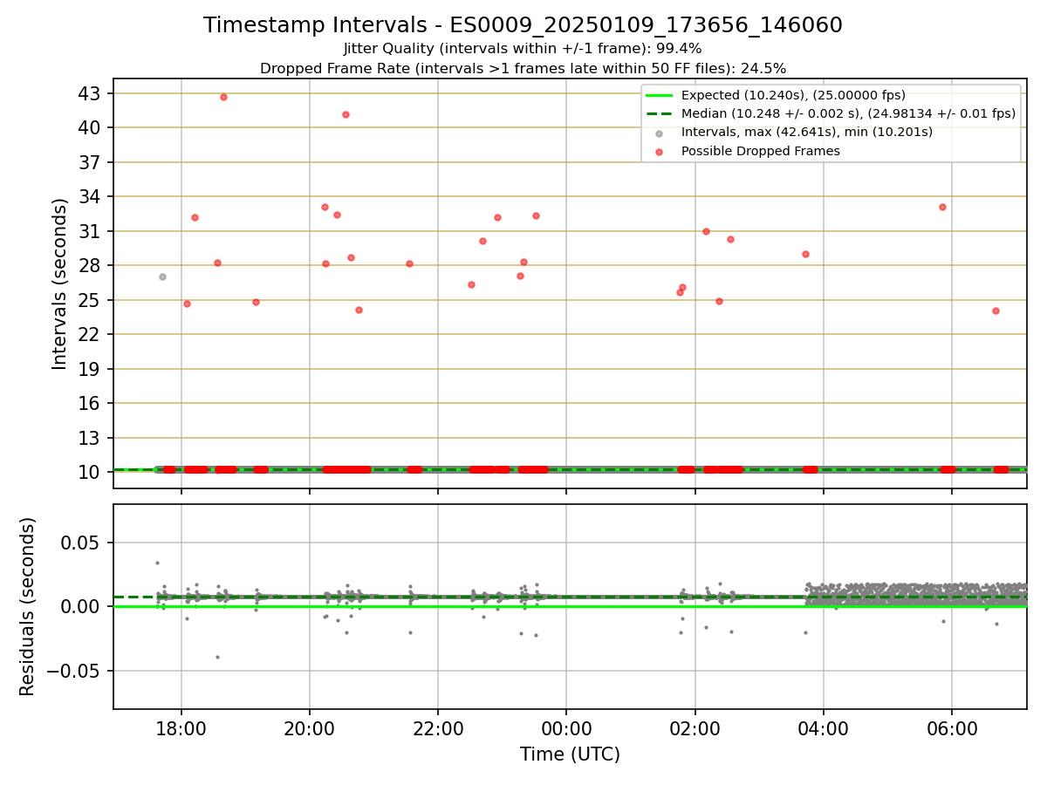Image resolution: width=1047 pixels, height=785 pixels.
Task: Click the legend entry 'Expected (10.240s), (25.00000 fps)'
Action: coord(793,95)
